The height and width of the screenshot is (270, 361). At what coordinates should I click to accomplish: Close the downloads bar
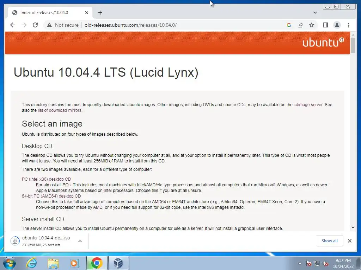click(349, 241)
